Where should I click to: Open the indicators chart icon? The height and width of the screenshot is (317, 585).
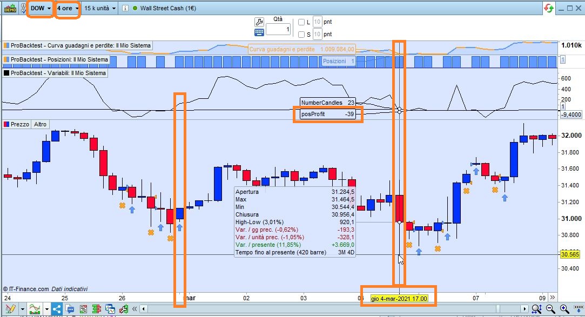click(35, 309)
